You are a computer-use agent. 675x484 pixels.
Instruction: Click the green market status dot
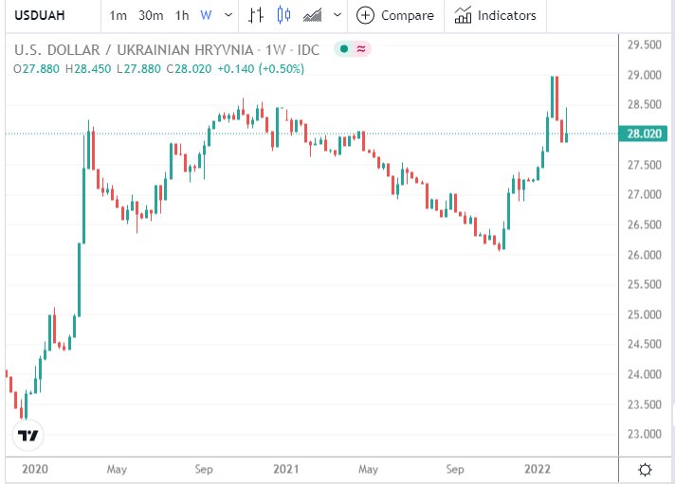point(343,49)
